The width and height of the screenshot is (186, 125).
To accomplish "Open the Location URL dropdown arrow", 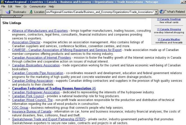I will (x=156, y=12).
